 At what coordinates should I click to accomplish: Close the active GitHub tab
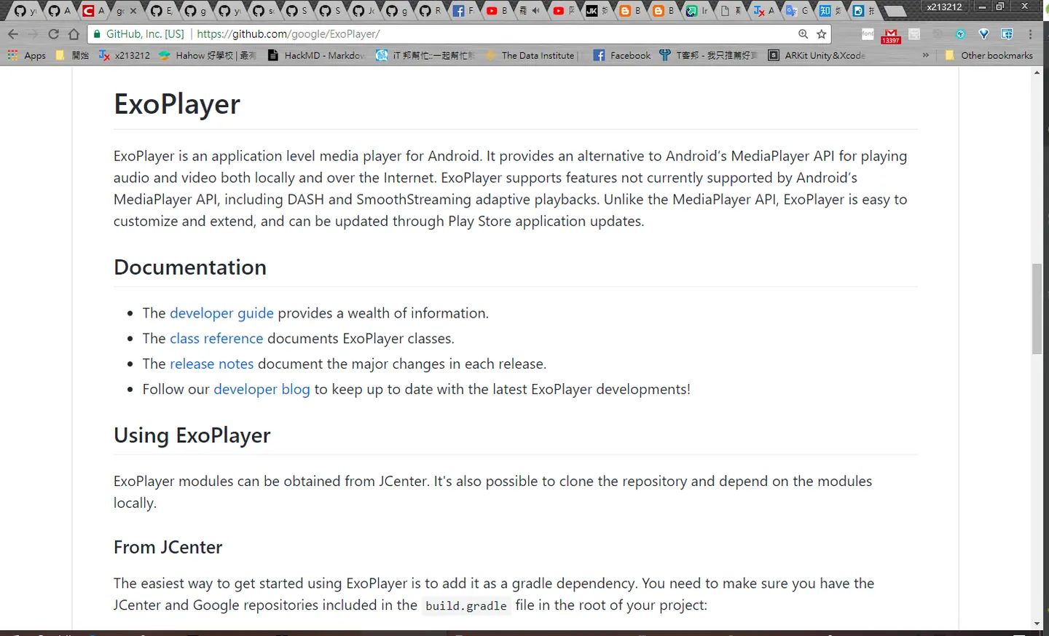133,11
